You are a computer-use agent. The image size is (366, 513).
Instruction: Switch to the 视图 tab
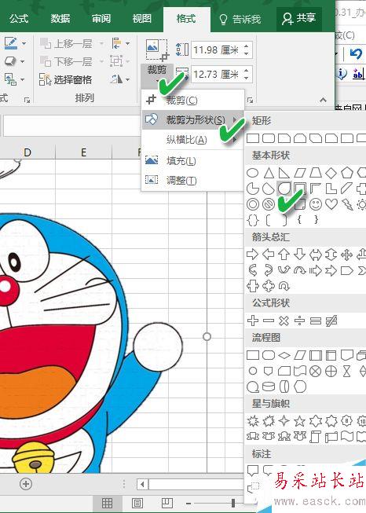(x=142, y=18)
